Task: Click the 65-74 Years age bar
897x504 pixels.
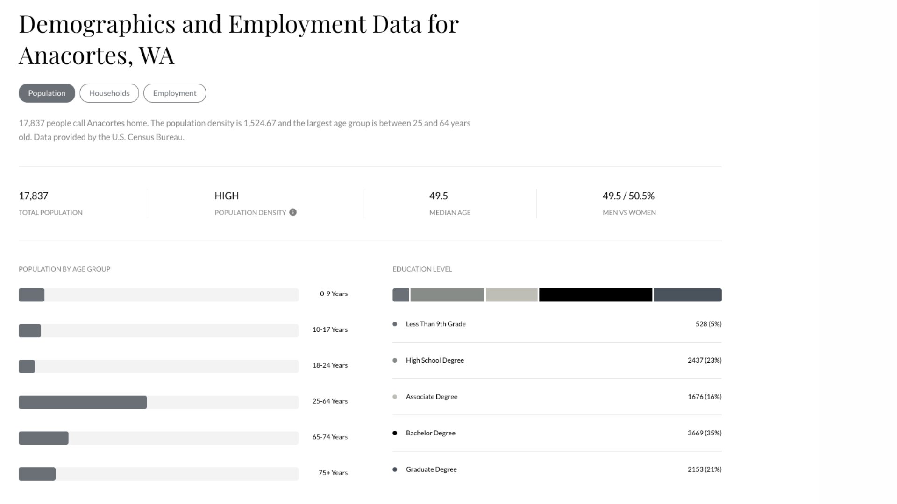Action: [43, 438]
